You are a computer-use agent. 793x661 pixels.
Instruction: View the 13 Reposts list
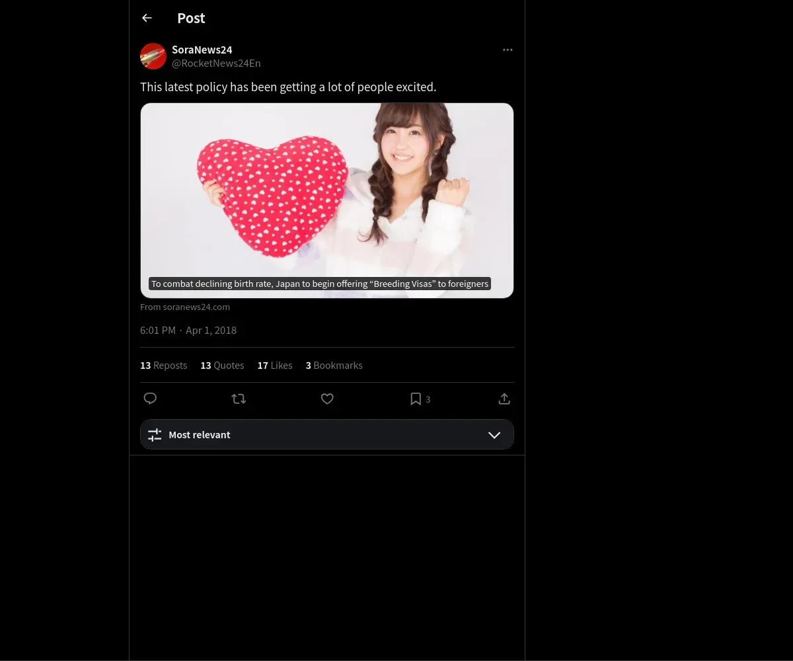click(x=164, y=366)
